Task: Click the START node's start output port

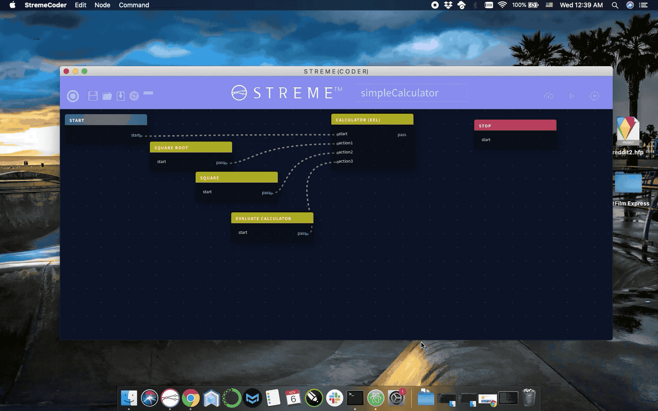Action: 141,136
